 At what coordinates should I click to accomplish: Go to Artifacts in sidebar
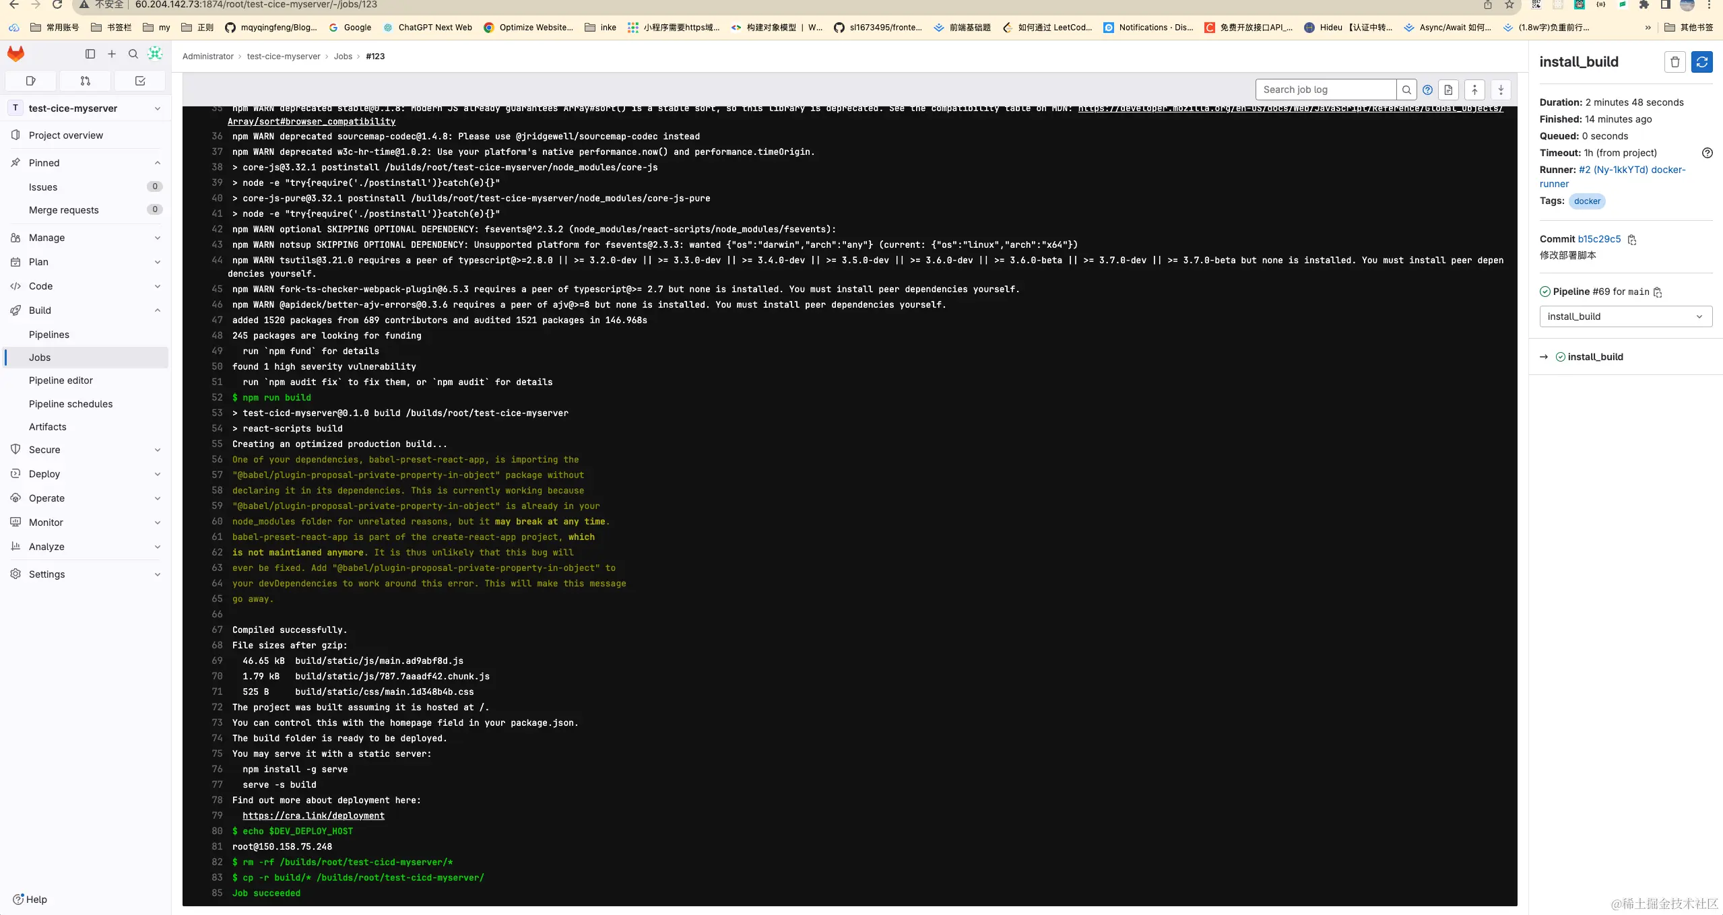point(48,427)
